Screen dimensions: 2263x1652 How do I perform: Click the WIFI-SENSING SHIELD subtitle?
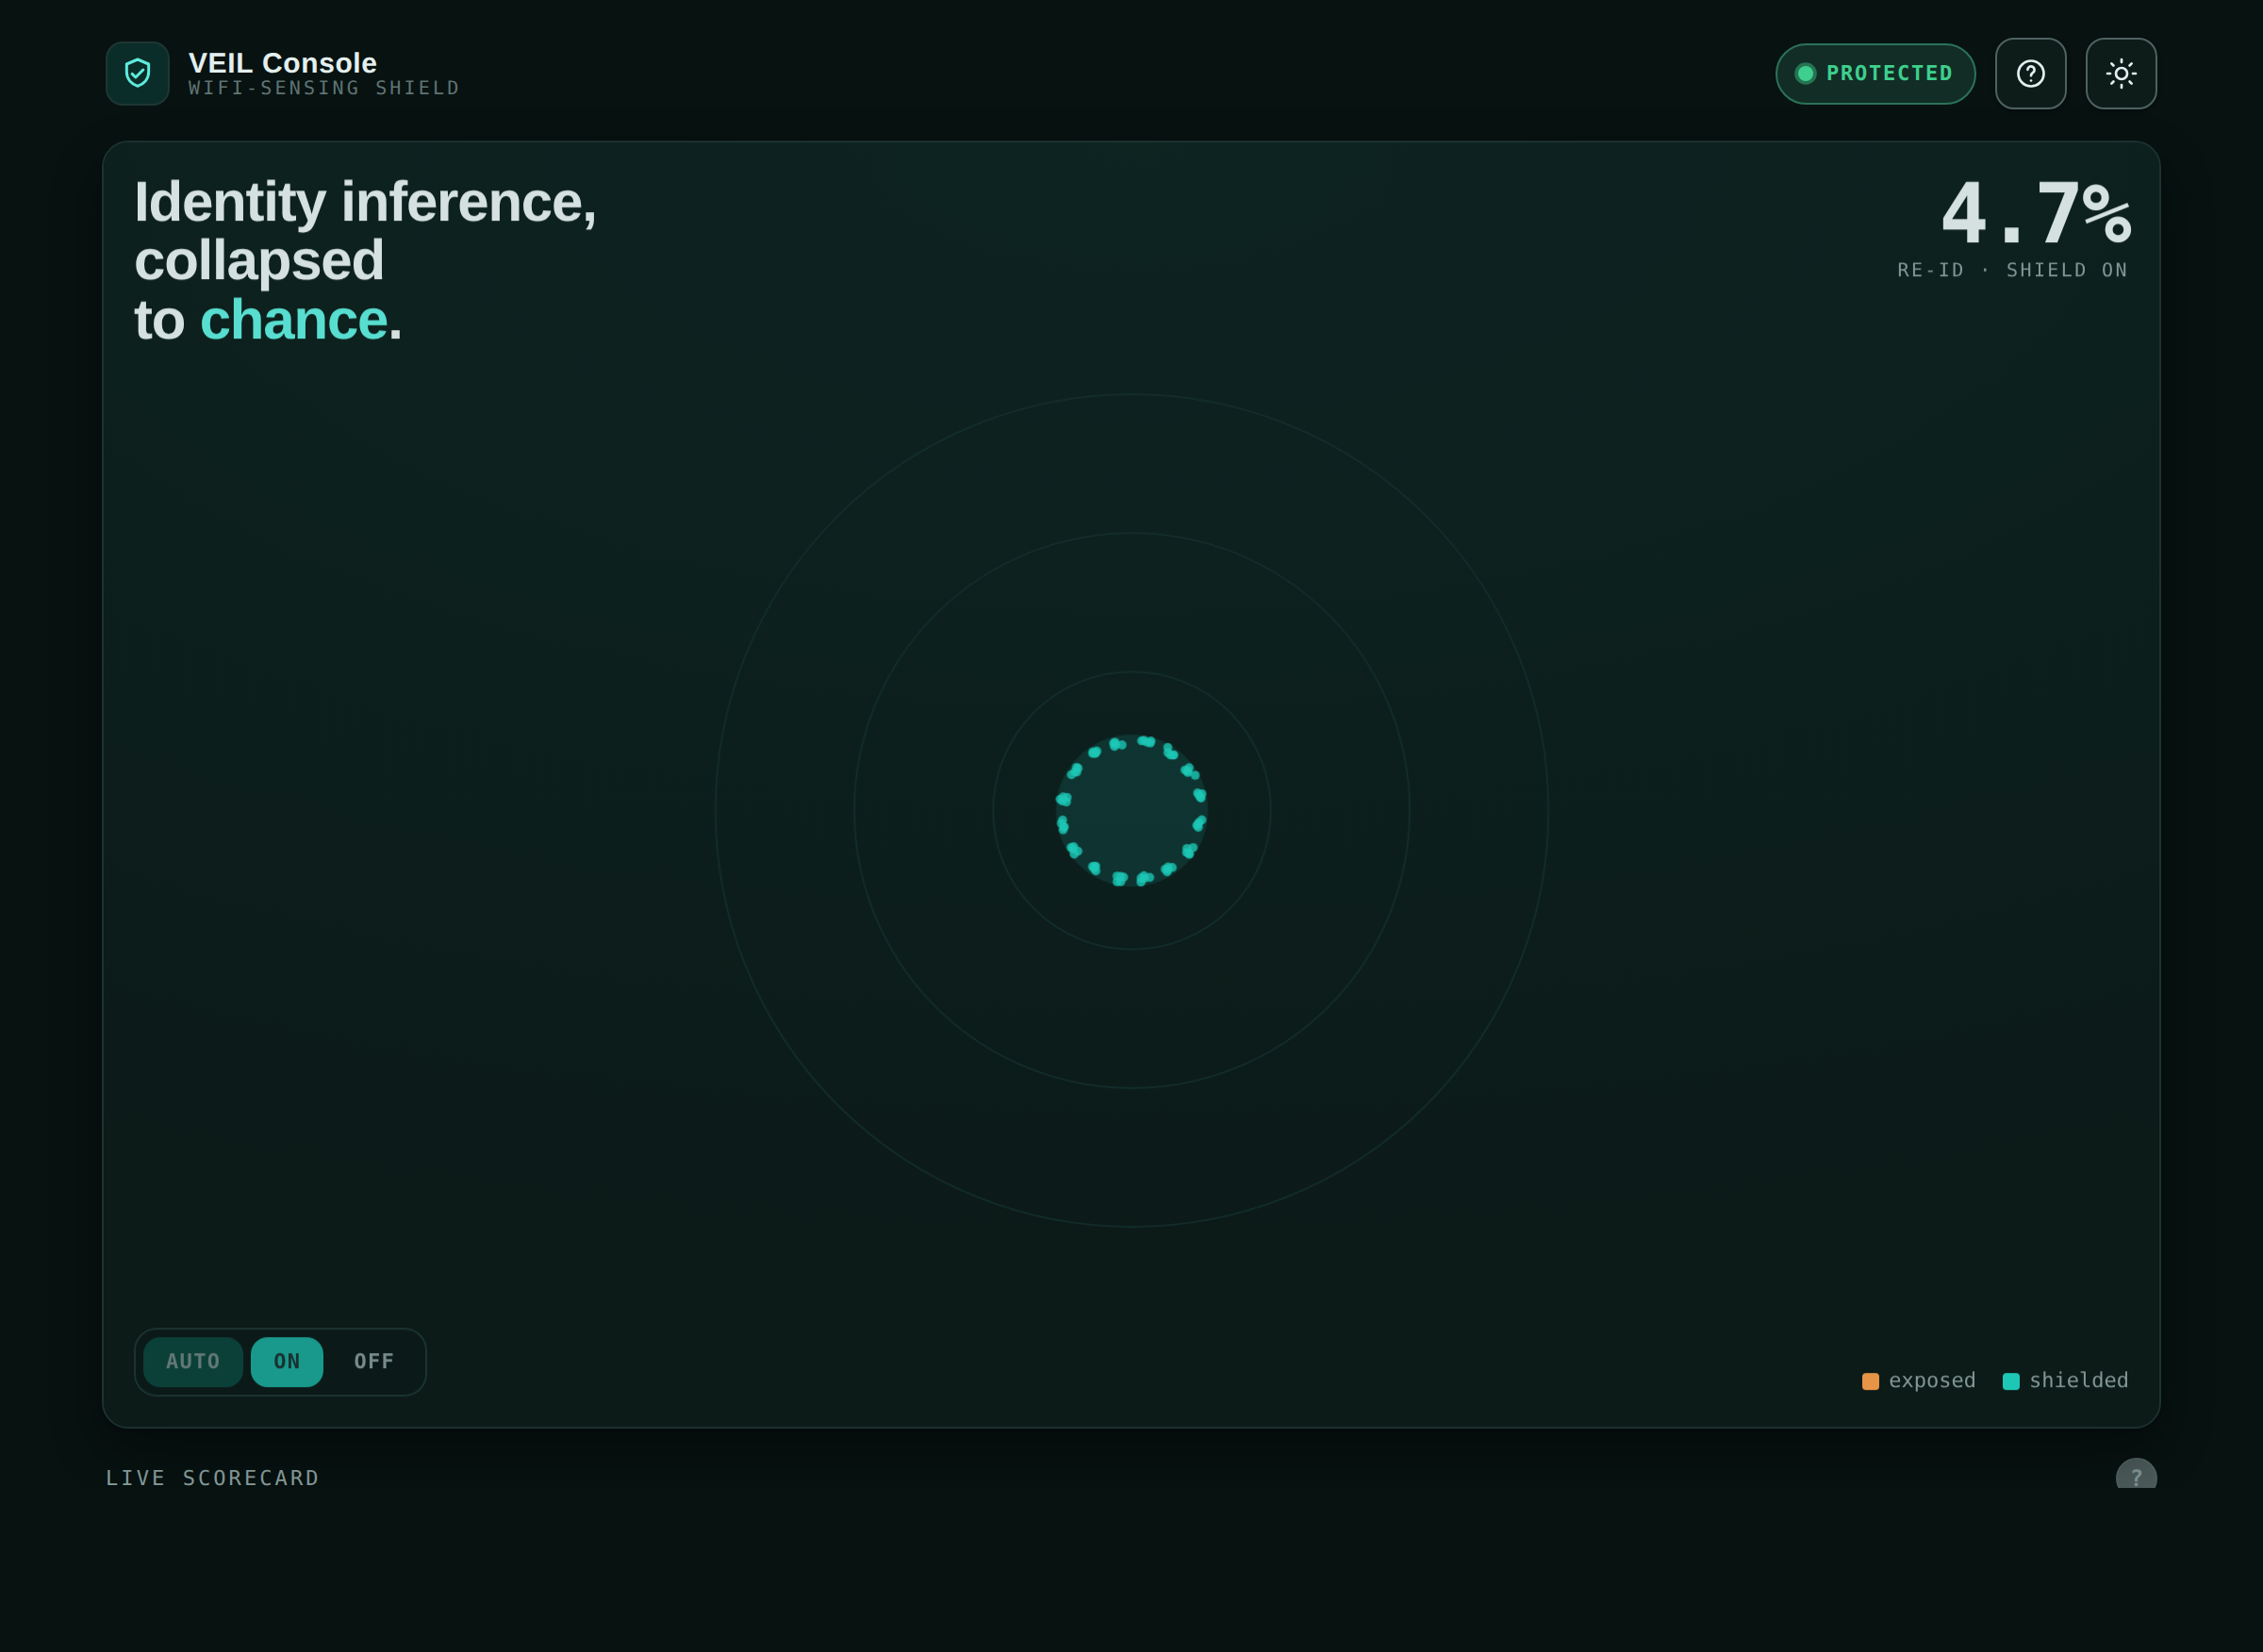[324, 88]
